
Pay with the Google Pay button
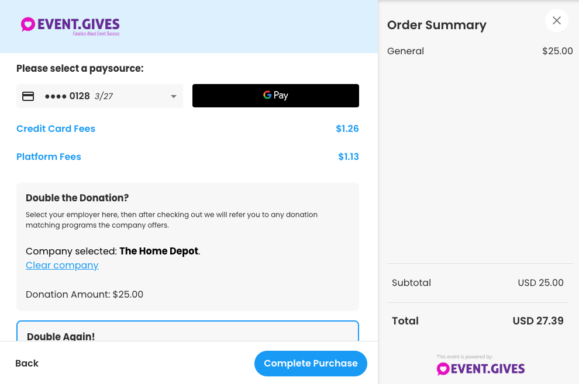pyautogui.click(x=275, y=96)
